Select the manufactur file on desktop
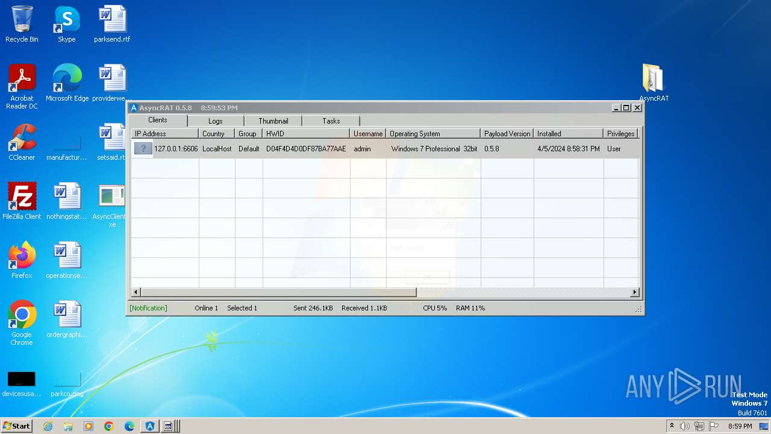Screen dimensions: 771x434 [67, 145]
